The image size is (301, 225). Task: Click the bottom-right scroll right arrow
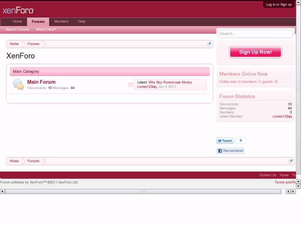tap(293, 191)
